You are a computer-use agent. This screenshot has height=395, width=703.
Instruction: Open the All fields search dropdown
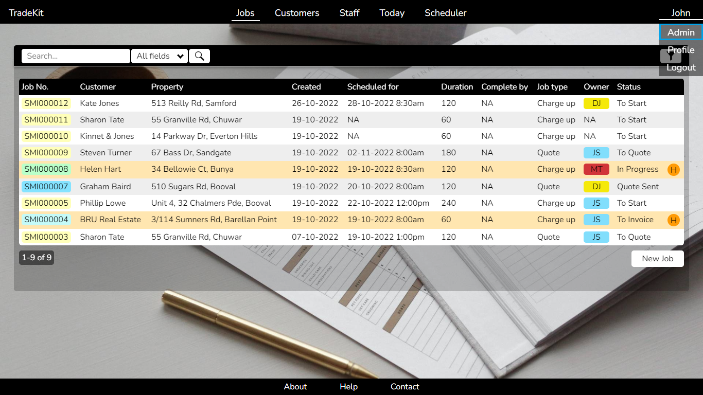pyautogui.click(x=160, y=56)
